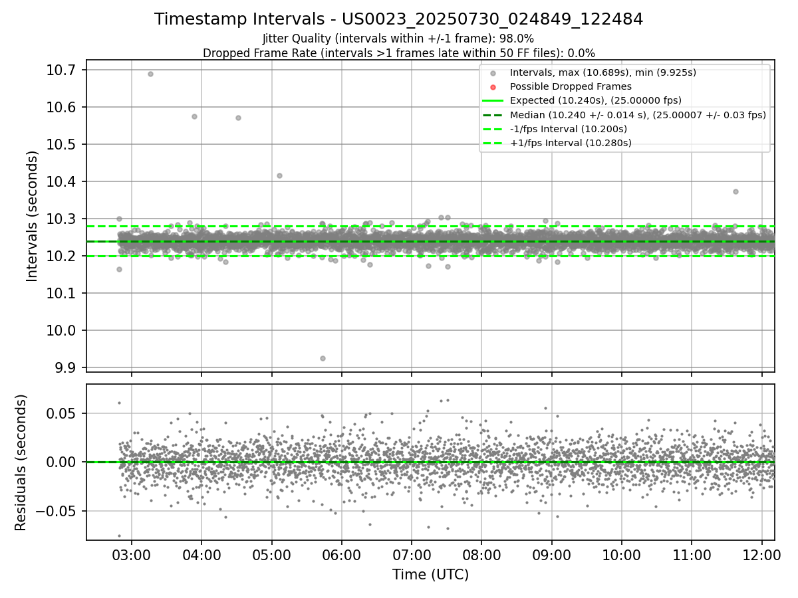The width and height of the screenshot is (798, 598).
Task: Click the red 'Possible Dropped Frames' legend marker
Action: tap(493, 87)
